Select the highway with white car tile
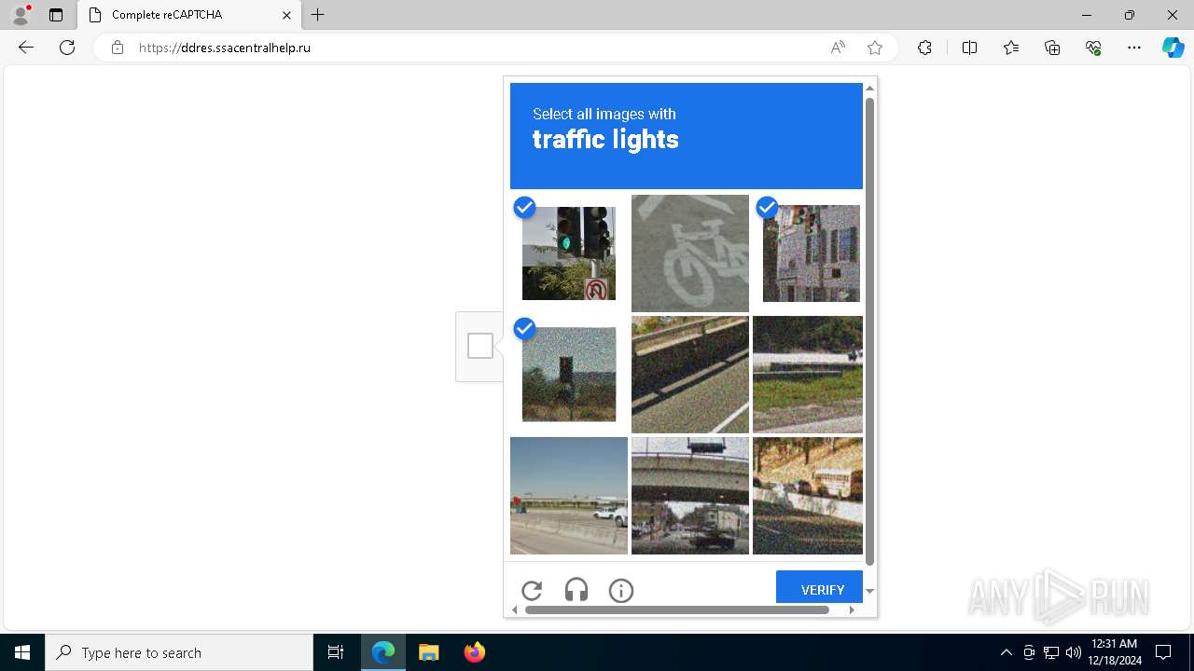Viewport: 1194px width, 671px height. click(x=569, y=496)
